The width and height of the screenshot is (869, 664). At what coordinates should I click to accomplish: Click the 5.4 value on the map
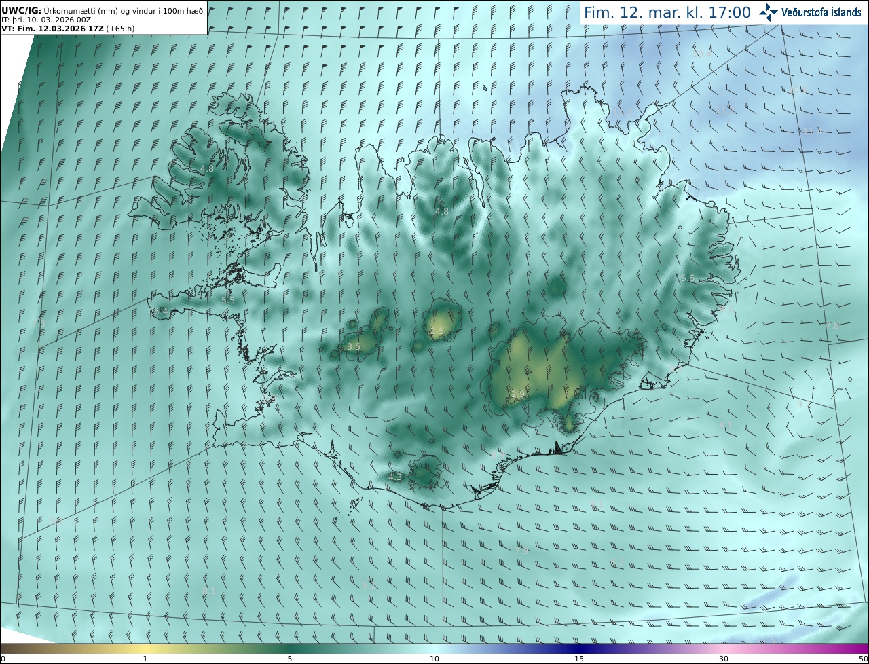point(160,312)
